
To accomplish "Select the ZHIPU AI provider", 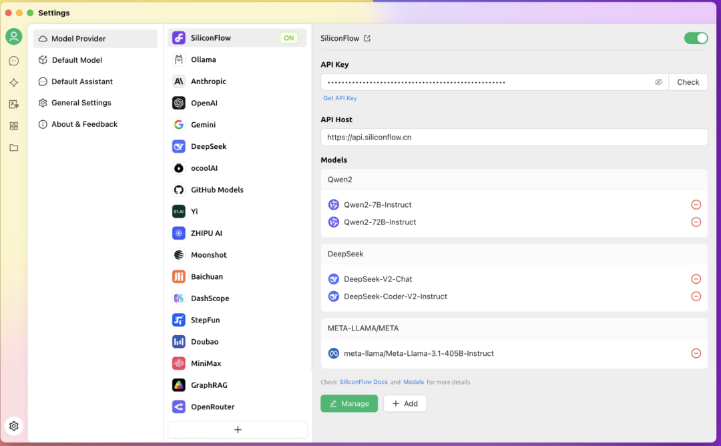I will pos(237,233).
